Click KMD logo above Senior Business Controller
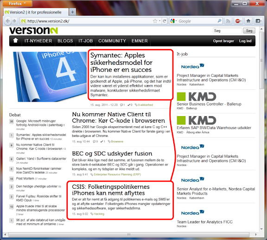The height and width of the screenshot is (240, 267). tap(197, 97)
